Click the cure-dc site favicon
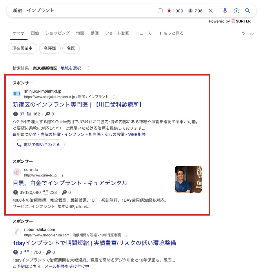 [17, 172]
